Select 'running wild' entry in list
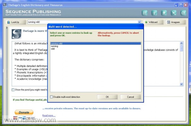191x126 pixels. click(56, 43)
